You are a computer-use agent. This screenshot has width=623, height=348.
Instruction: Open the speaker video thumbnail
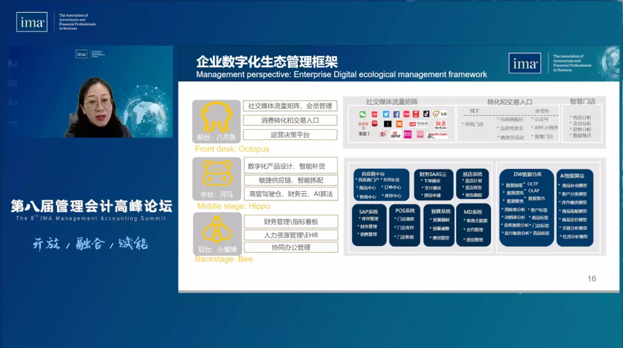tap(91, 92)
